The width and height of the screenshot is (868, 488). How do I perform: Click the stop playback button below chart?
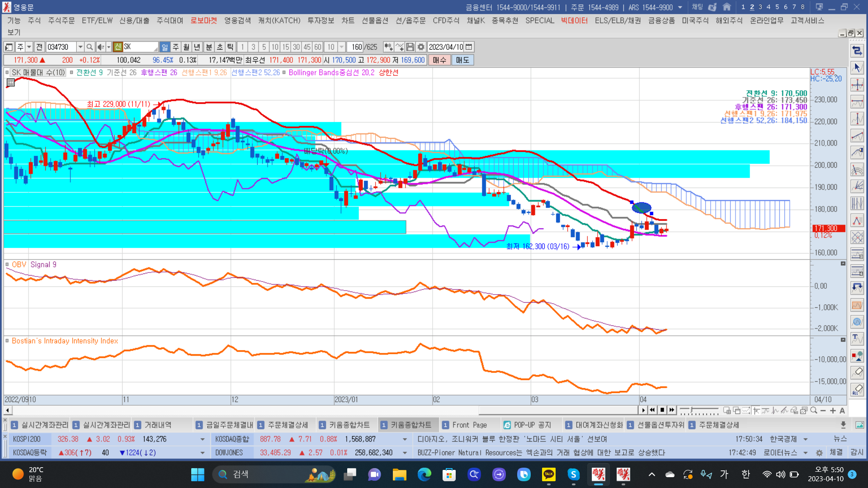[x=662, y=410]
